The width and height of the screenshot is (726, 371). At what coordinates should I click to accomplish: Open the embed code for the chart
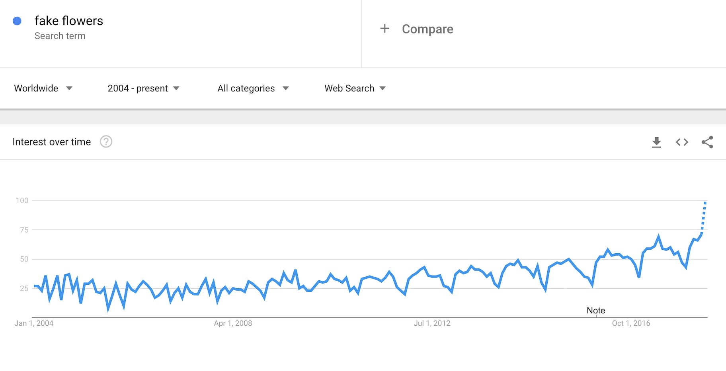coord(682,142)
